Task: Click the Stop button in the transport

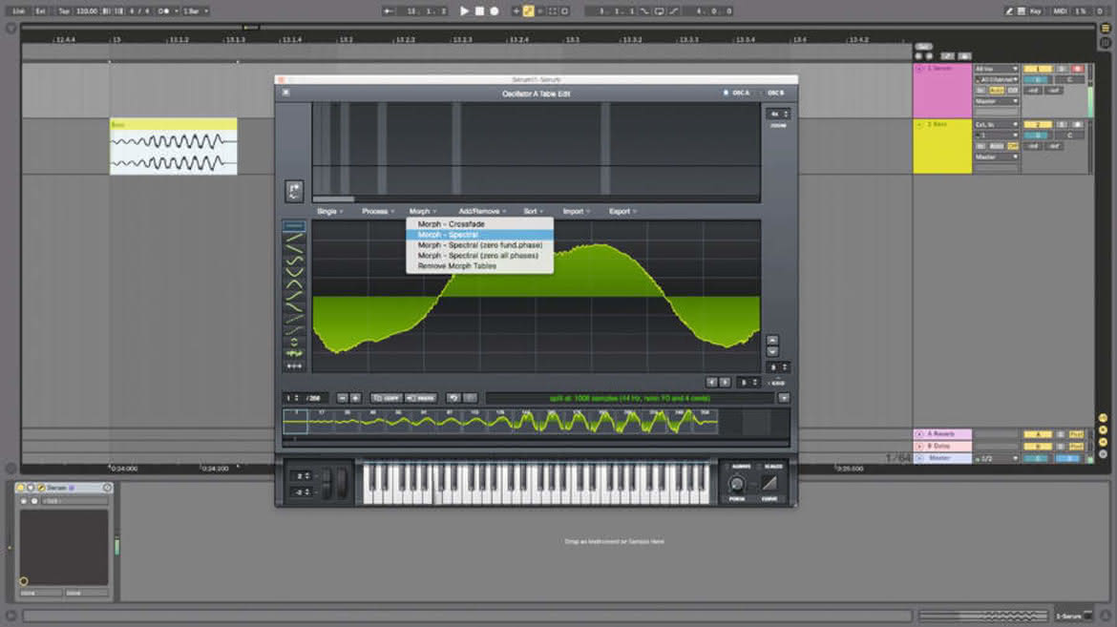Action: (x=479, y=10)
